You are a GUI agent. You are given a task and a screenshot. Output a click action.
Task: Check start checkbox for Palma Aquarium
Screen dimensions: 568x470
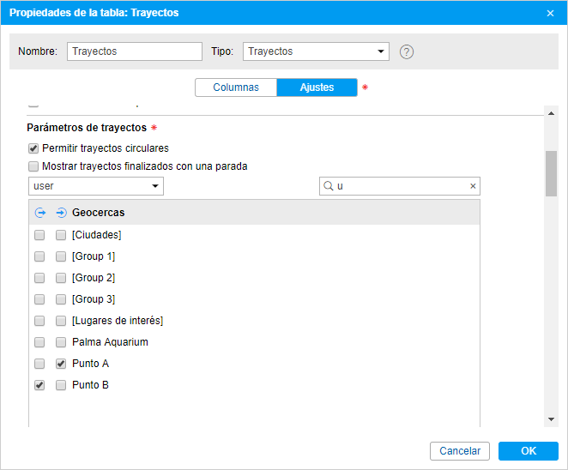[39, 342]
